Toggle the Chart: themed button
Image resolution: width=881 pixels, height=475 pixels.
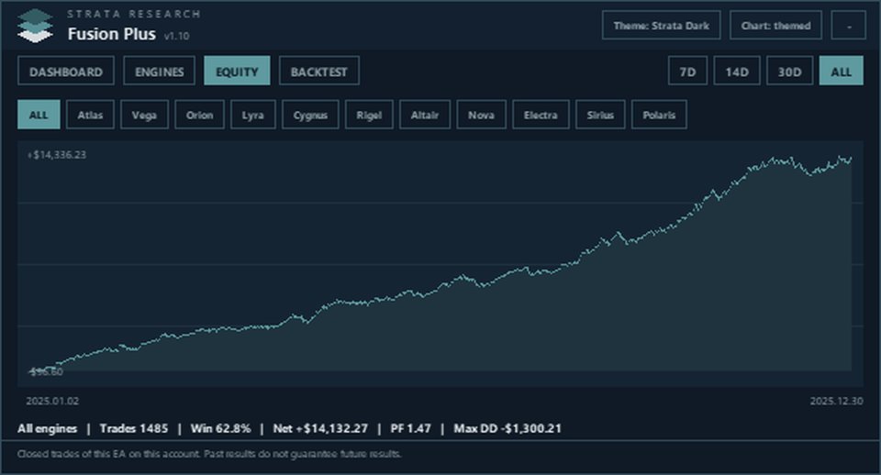(775, 26)
